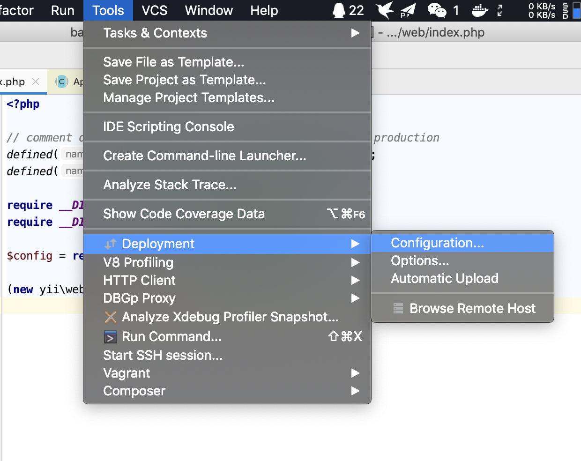
Task: Click the comment line in the editor
Action: (x=45, y=138)
